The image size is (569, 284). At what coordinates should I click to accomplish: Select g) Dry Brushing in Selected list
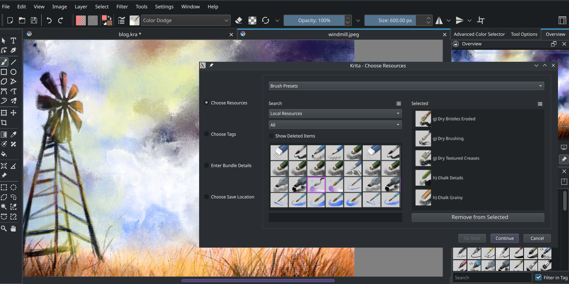478,138
